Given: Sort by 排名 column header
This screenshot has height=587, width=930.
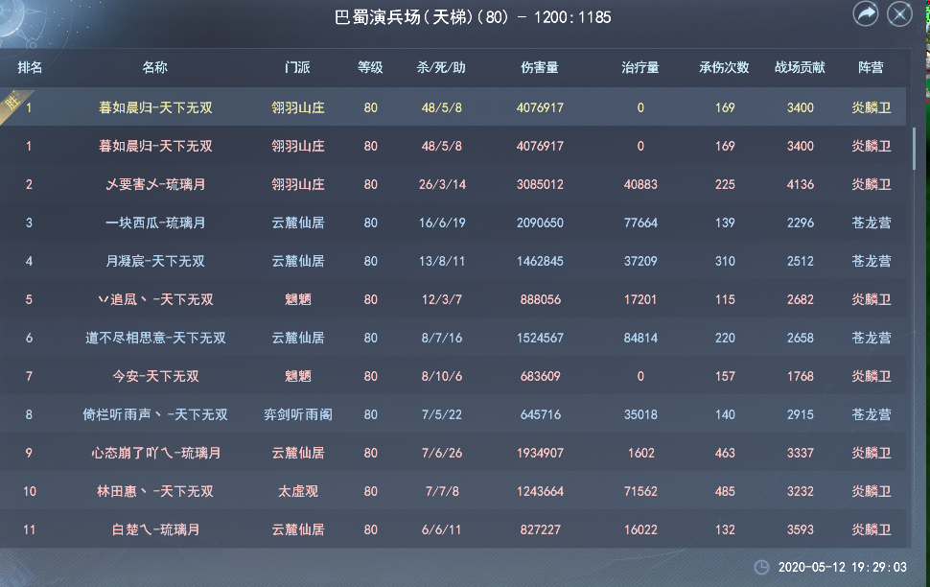Looking at the screenshot, I should pos(30,68).
